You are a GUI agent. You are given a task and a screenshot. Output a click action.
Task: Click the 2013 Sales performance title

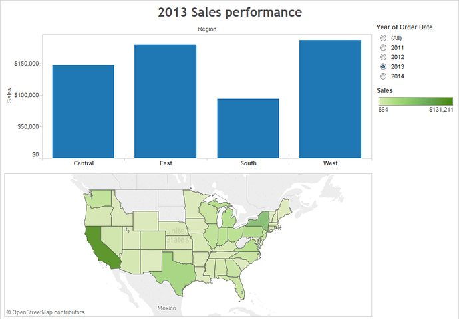230,12
